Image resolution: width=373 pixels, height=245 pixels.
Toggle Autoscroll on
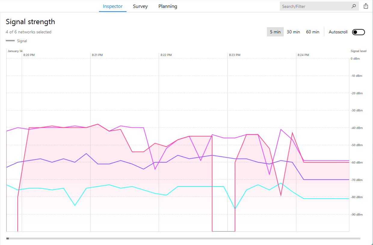[x=358, y=32]
